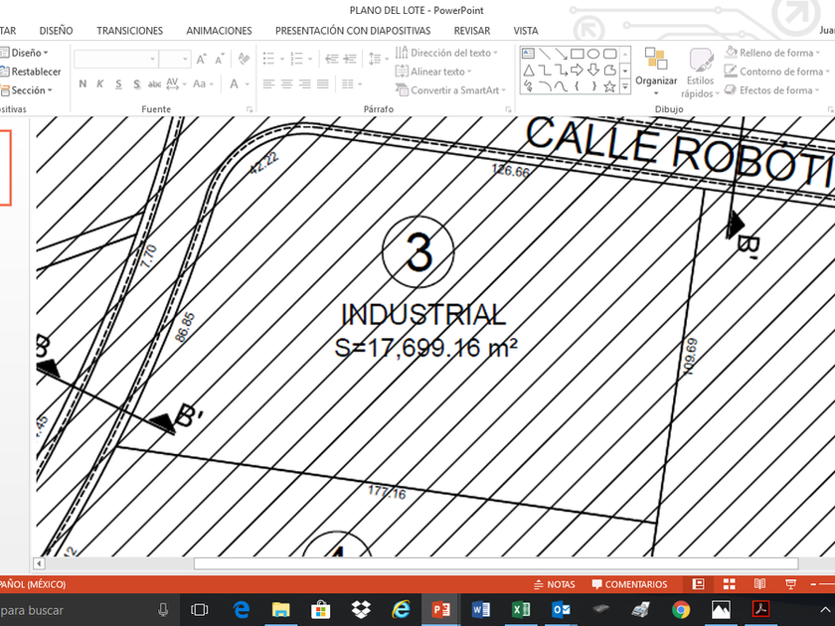The image size is (835, 626).
Task: Open Google Chrome from the taskbar
Action: (x=681, y=609)
